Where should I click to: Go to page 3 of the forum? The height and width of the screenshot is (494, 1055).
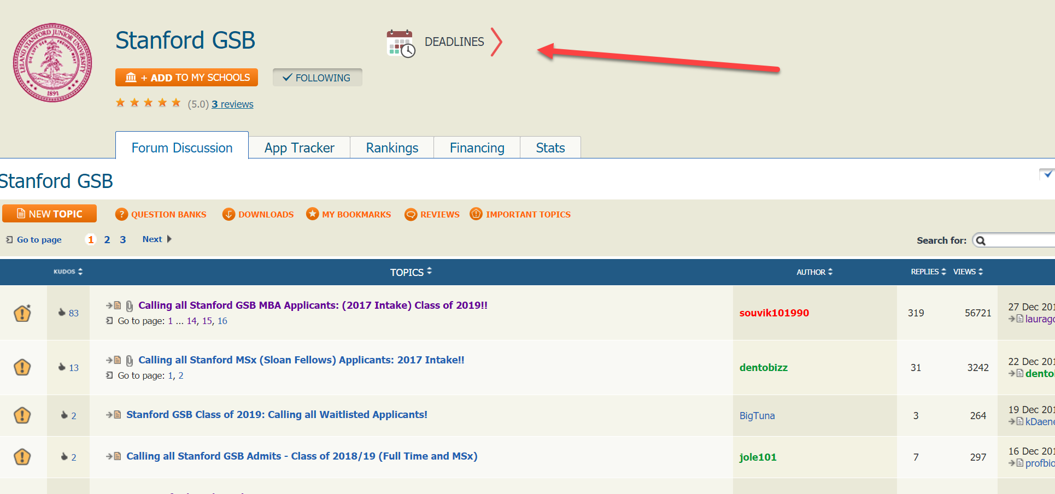123,239
